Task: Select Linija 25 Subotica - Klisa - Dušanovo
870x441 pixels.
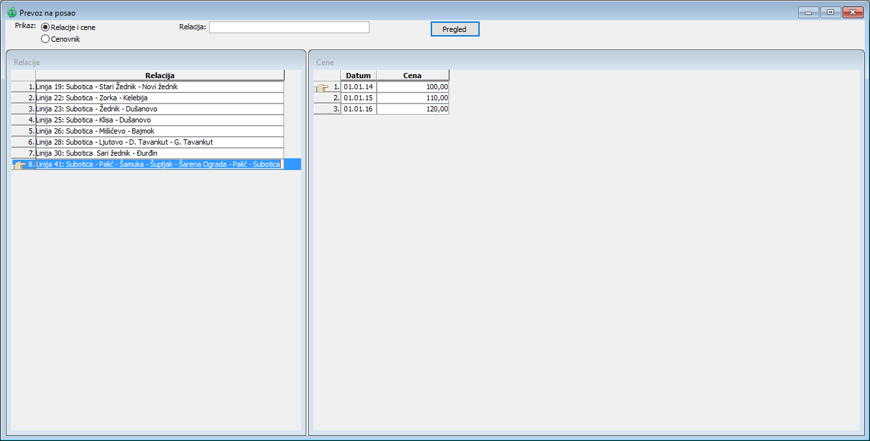Action: click(160, 120)
